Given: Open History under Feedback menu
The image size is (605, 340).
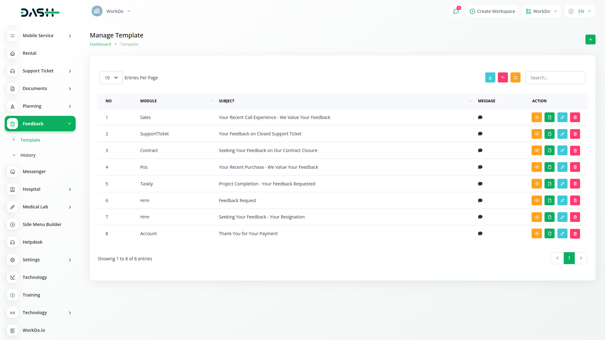Looking at the screenshot, I should 28,155.
